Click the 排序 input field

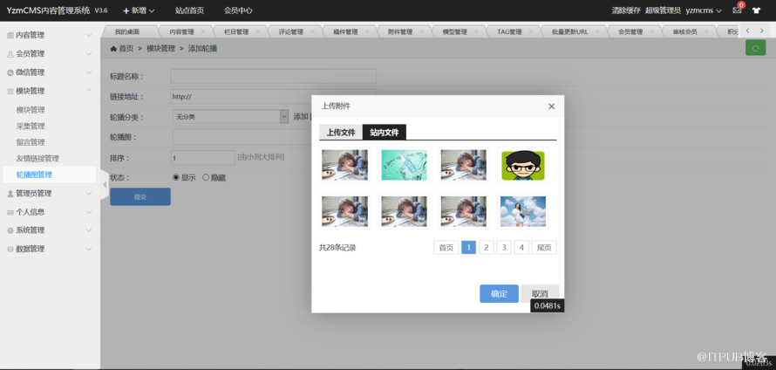point(203,157)
